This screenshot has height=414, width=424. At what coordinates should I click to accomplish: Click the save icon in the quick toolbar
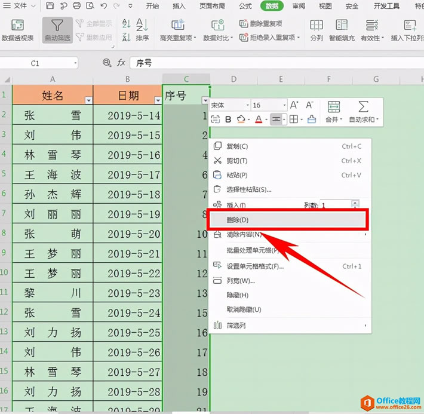tap(50, 6)
